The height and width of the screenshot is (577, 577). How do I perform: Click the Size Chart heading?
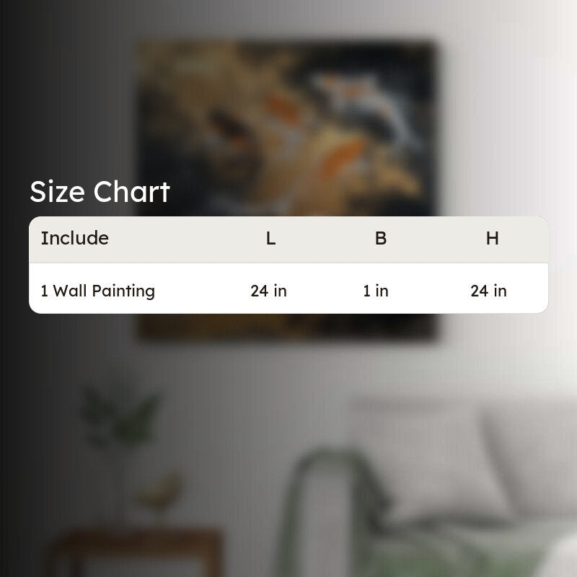tap(100, 192)
